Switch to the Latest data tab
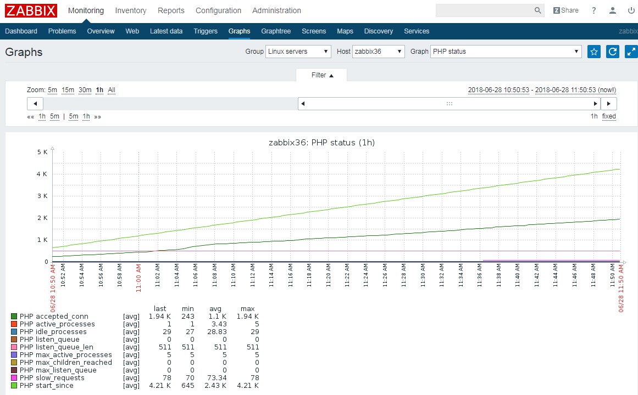The image size is (638, 395). pyautogui.click(x=166, y=31)
